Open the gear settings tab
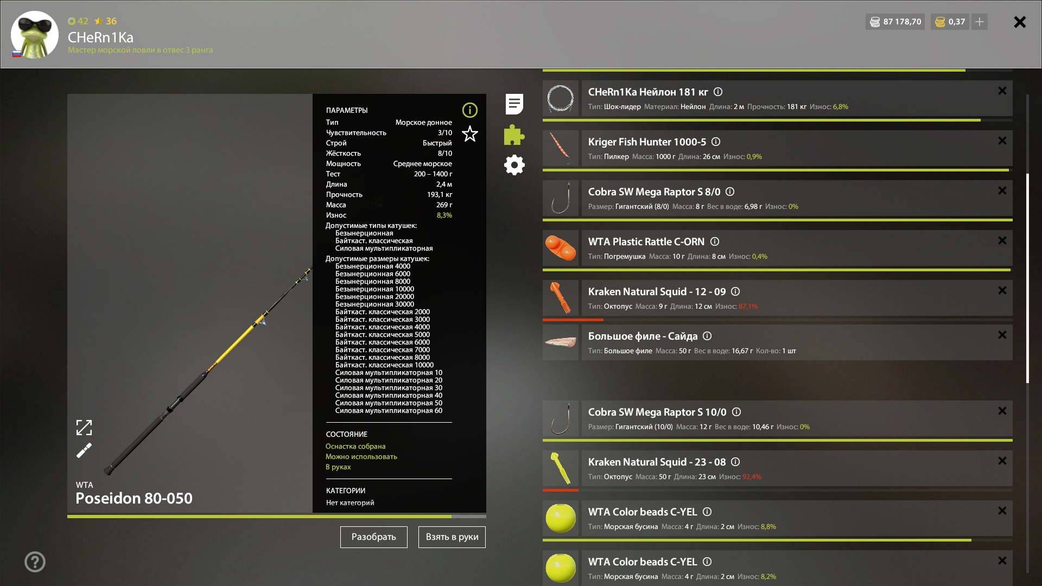Viewport: 1042px width, 586px height. tap(514, 165)
